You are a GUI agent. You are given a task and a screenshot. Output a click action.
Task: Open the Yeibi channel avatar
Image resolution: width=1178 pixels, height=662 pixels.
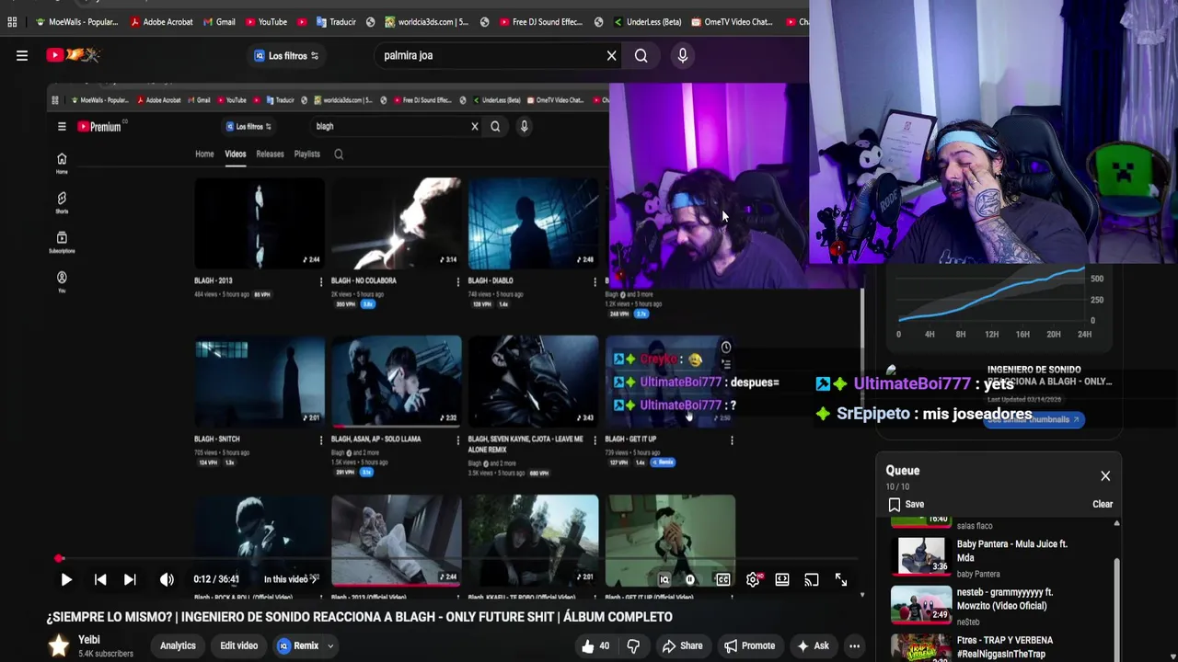(59, 645)
